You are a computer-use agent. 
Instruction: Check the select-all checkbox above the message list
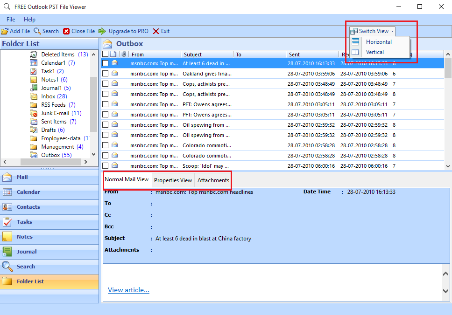[x=106, y=54]
